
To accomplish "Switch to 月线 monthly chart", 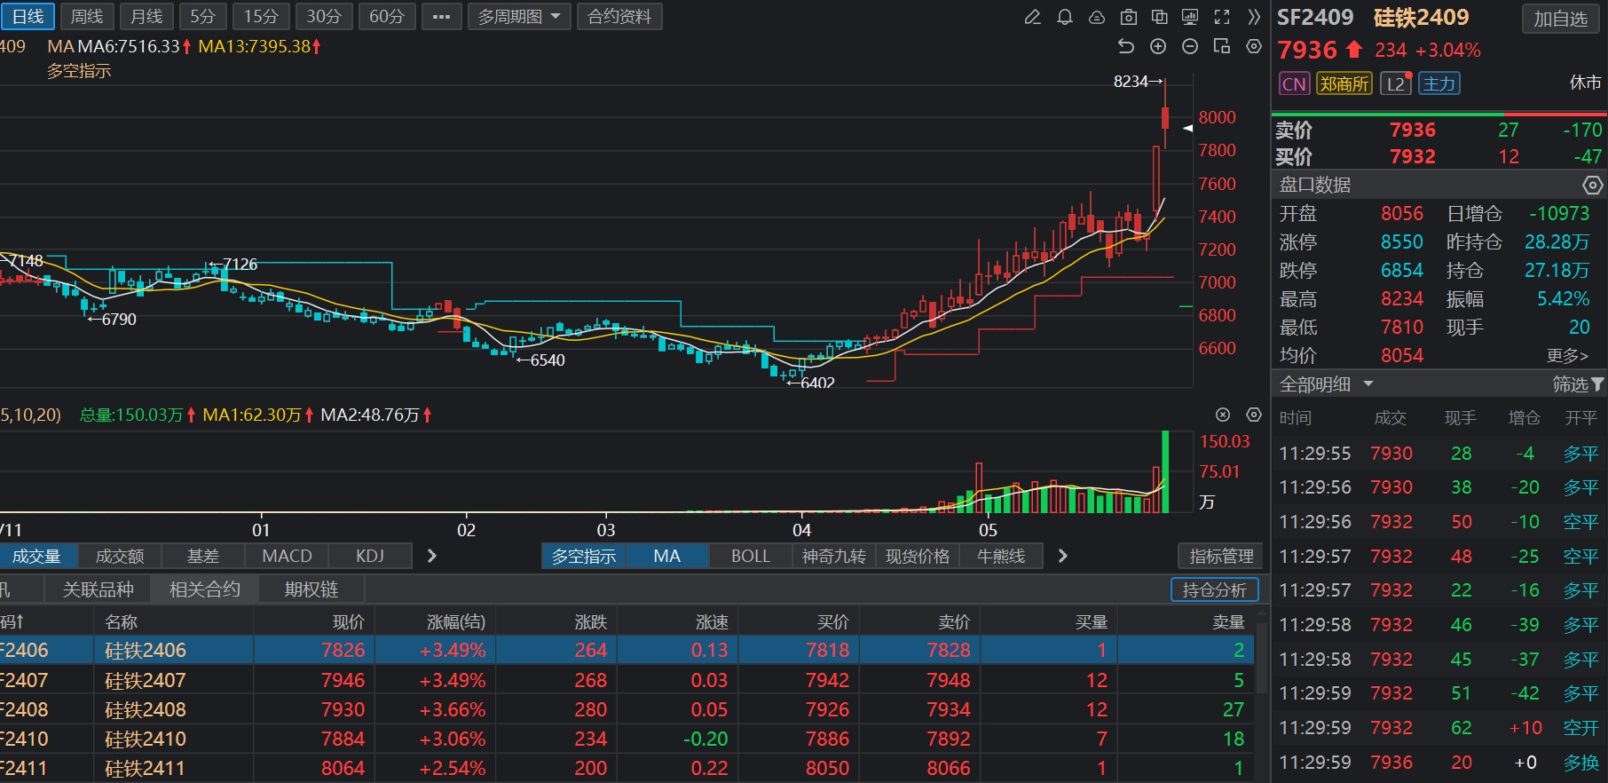I will [x=146, y=17].
